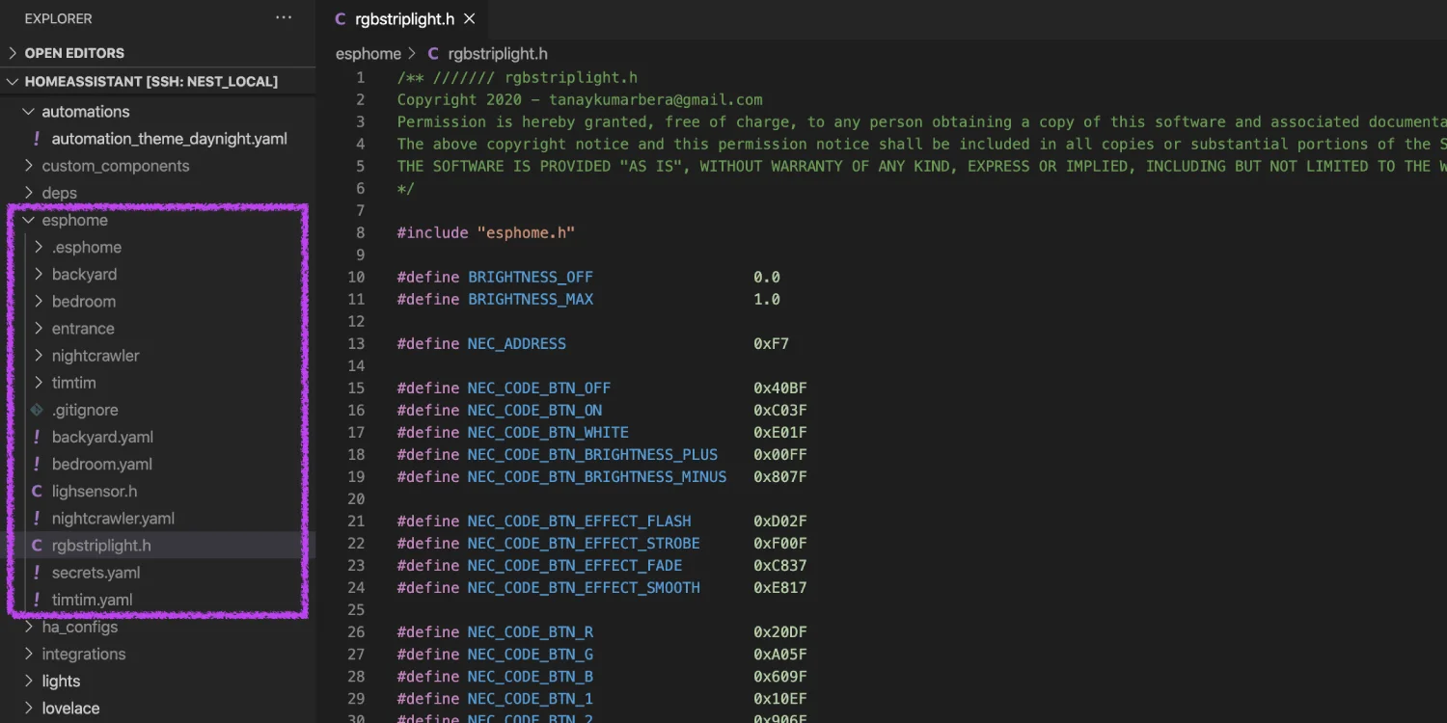Image resolution: width=1447 pixels, height=723 pixels.
Task: Click YAML icon beside timtim.yaml
Action: [x=37, y=600]
